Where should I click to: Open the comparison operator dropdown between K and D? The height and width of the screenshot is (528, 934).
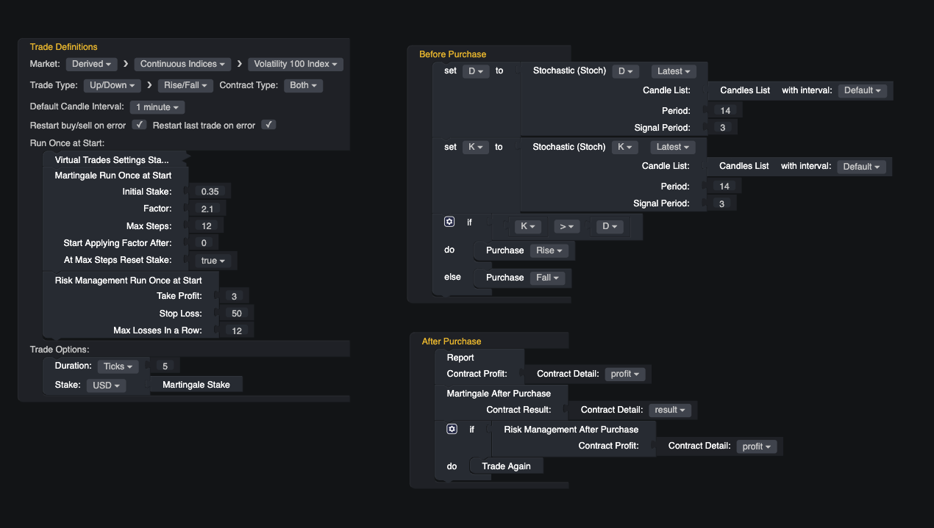point(566,226)
